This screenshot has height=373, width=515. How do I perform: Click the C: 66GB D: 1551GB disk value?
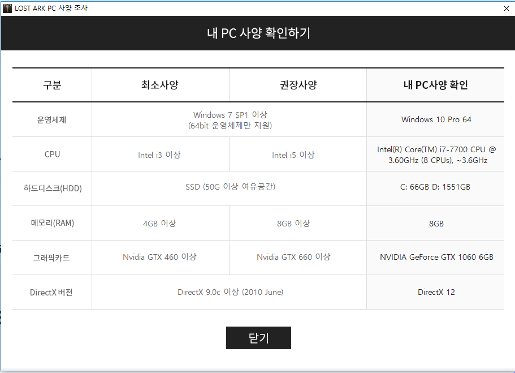tap(436, 187)
